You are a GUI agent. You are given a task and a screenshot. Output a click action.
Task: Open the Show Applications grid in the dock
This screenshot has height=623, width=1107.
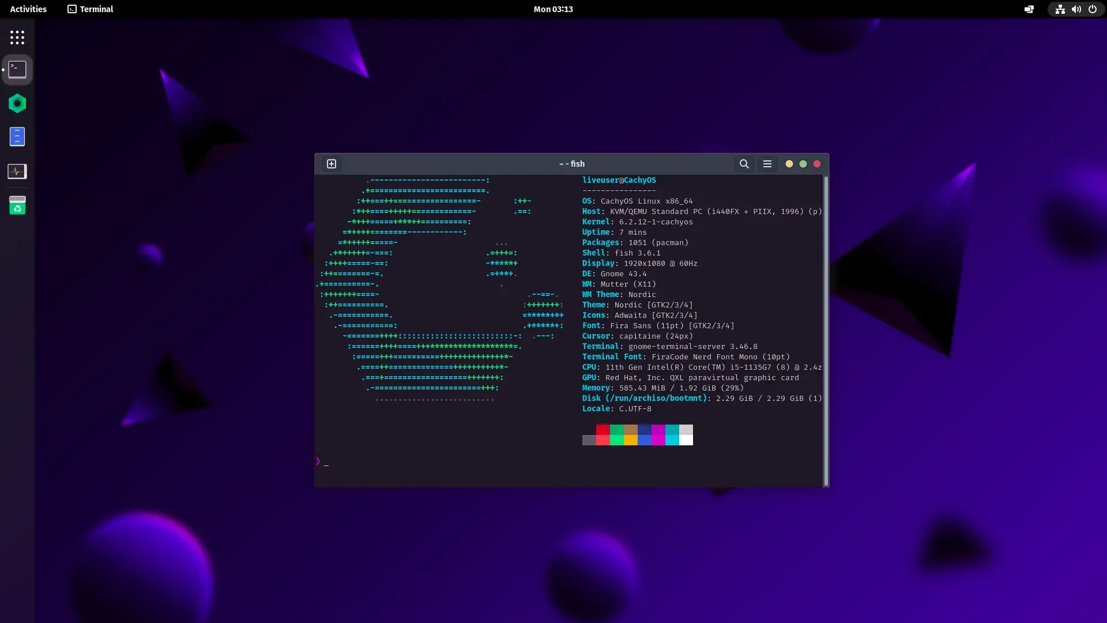click(x=17, y=37)
